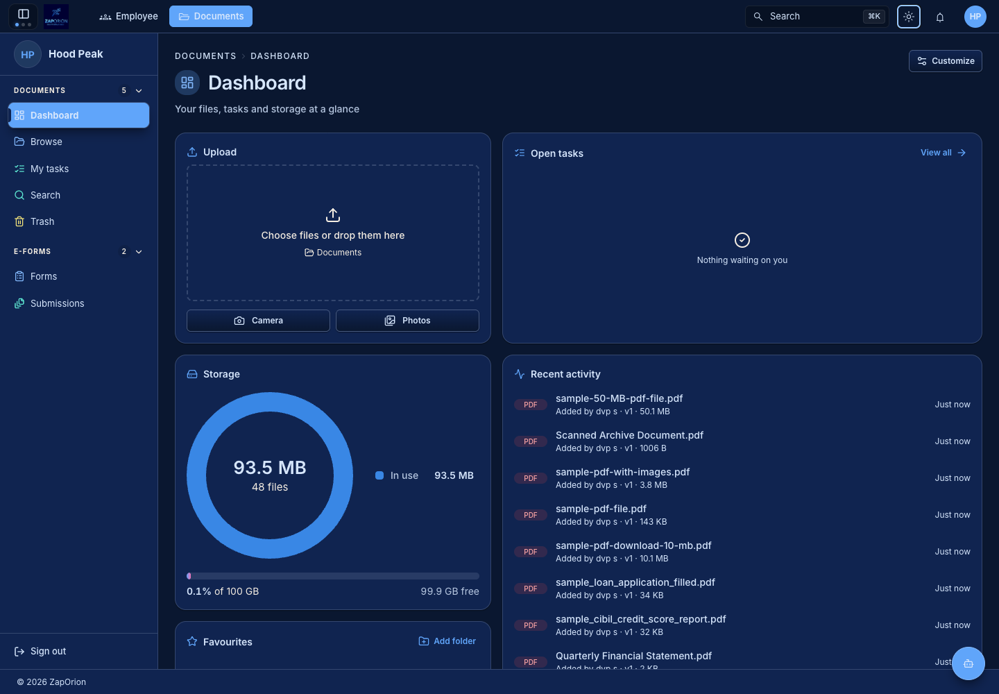999x694 pixels.
Task: Click View all open tasks link
Action: [943, 153]
